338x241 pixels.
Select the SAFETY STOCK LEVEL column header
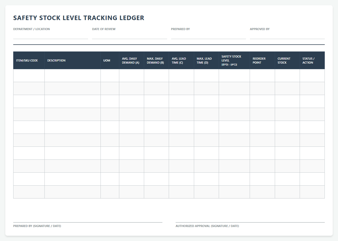click(x=234, y=60)
